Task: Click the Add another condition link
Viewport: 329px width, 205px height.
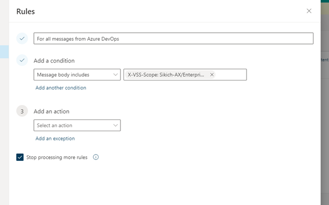Action: pos(60,88)
